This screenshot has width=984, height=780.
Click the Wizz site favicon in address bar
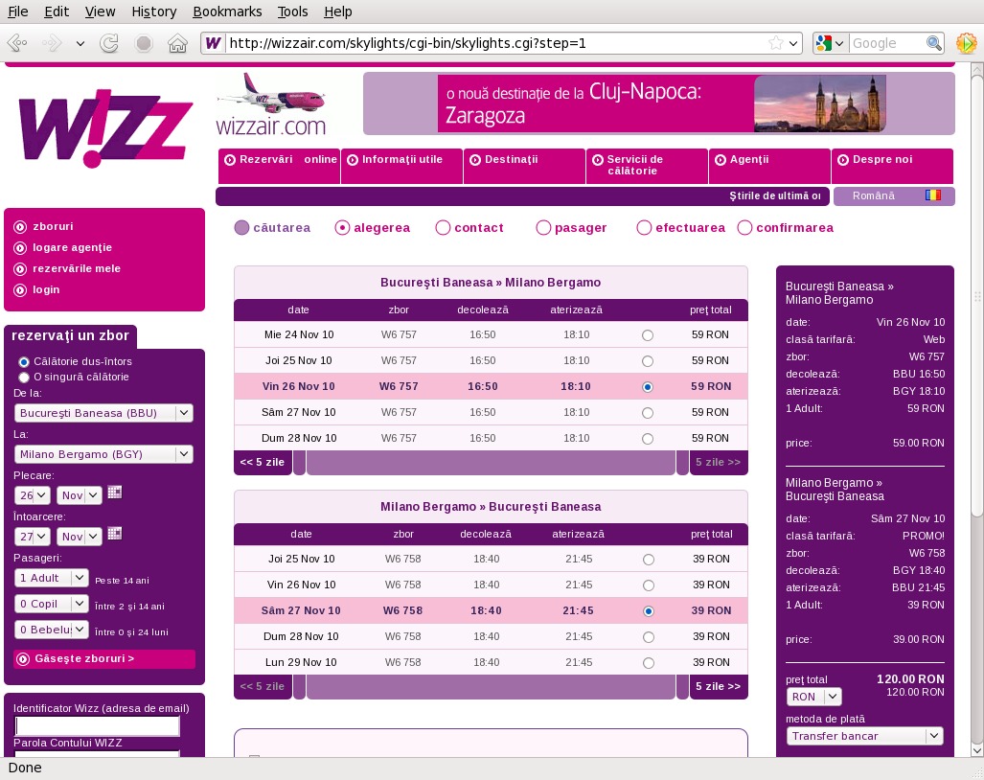coord(214,43)
